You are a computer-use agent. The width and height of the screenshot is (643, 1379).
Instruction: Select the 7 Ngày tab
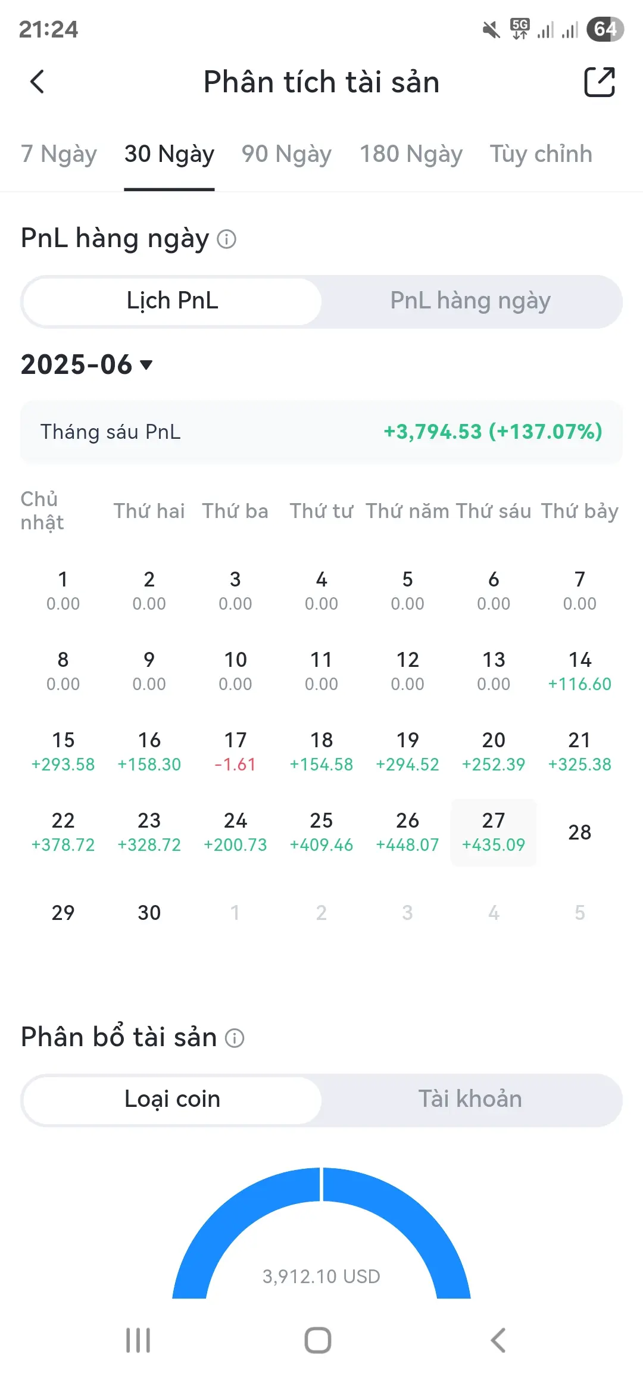(x=59, y=155)
